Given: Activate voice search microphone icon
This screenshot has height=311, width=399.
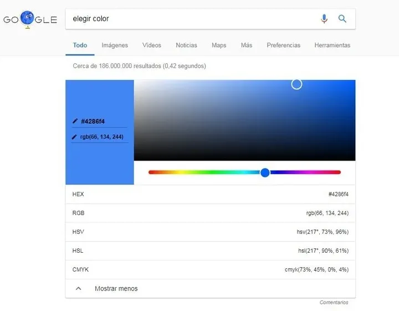Looking at the screenshot, I should point(324,19).
